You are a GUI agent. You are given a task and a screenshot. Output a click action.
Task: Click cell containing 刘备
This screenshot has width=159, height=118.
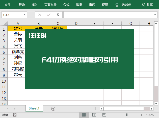coord(18,57)
